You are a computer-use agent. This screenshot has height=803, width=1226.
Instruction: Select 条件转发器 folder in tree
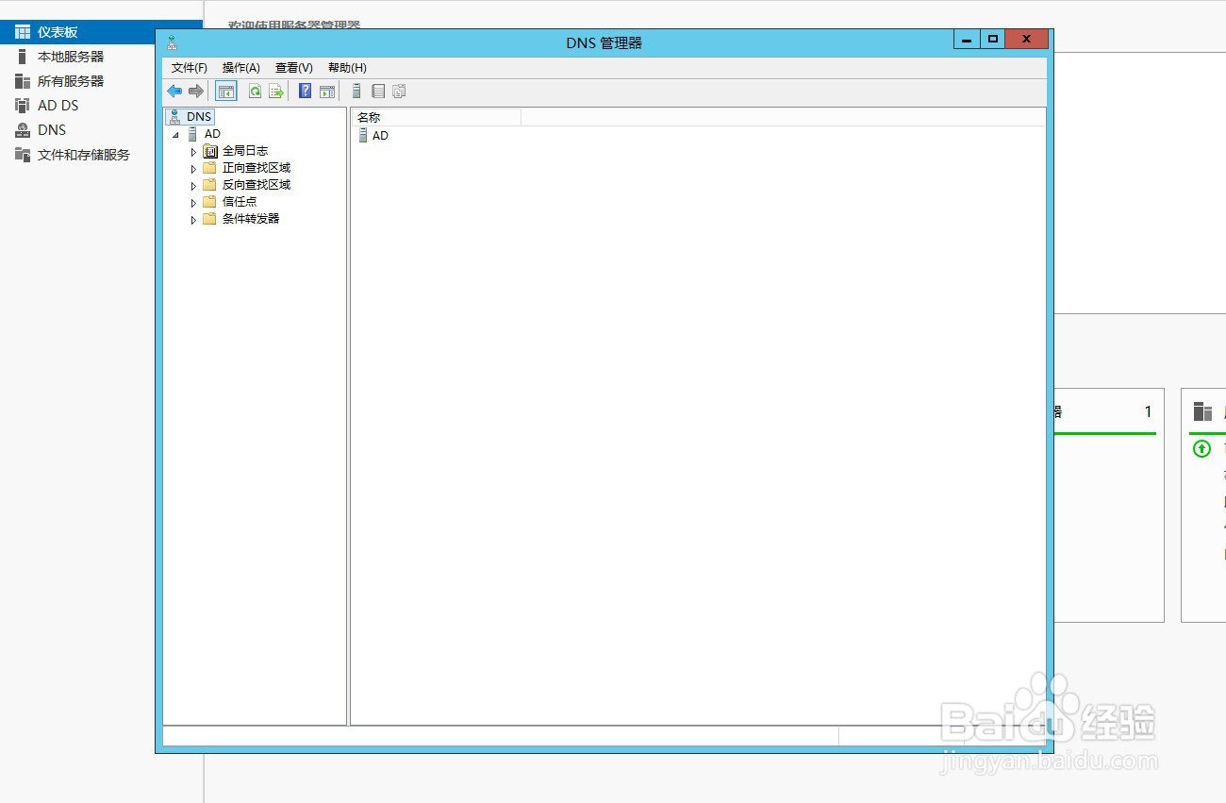click(251, 219)
